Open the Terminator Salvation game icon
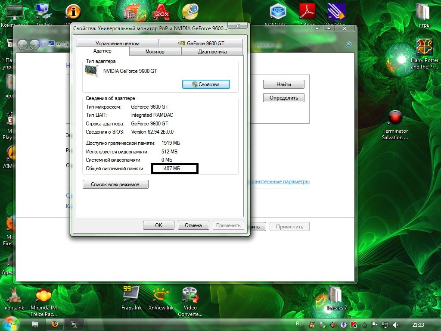This screenshot has width=441, height=331. click(395, 118)
